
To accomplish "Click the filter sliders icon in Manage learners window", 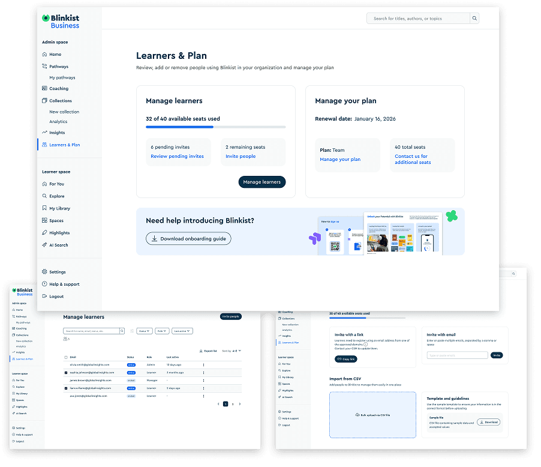I will click(132, 331).
